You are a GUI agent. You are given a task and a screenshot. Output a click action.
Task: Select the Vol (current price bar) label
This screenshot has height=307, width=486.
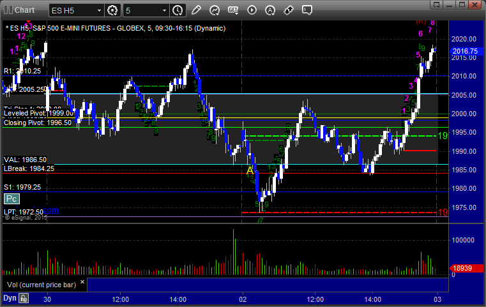point(42,285)
